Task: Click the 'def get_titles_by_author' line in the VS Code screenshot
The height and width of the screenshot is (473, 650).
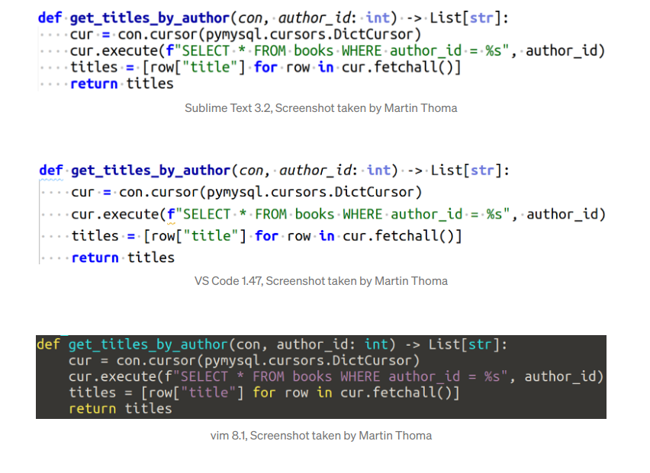Action: point(274,171)
